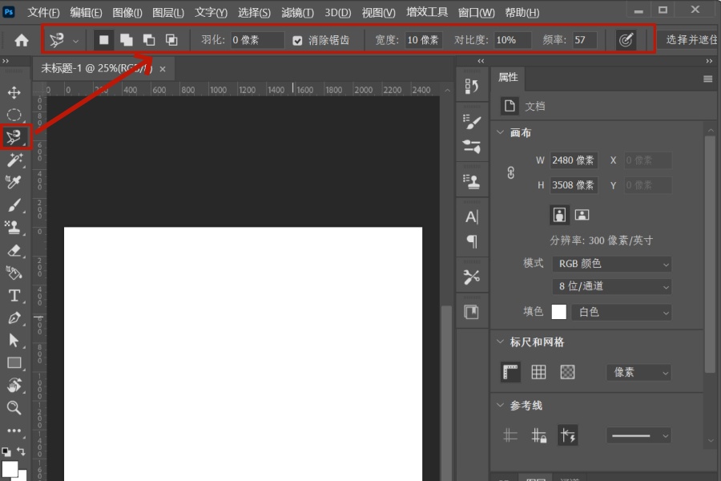Select the Clone Stamp tool
Viewport: 721px width, 481px height.
[13, 228]
